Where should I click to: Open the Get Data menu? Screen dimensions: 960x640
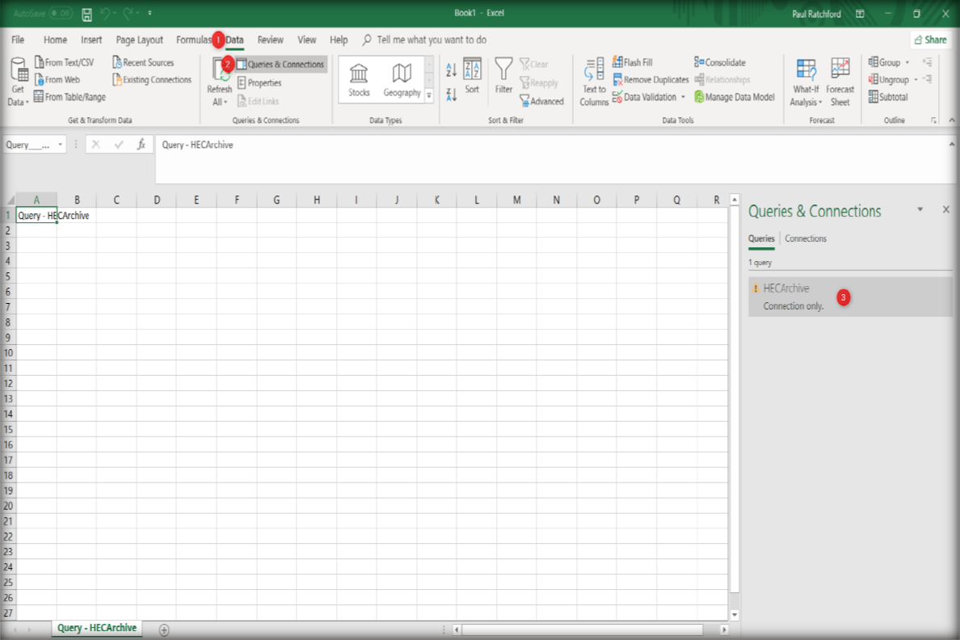click(18, 82)
